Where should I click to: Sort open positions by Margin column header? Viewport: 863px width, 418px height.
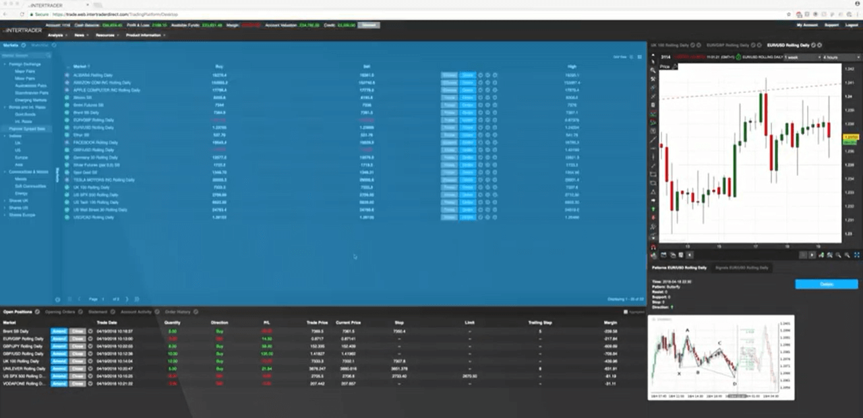[x=610, y=322]
